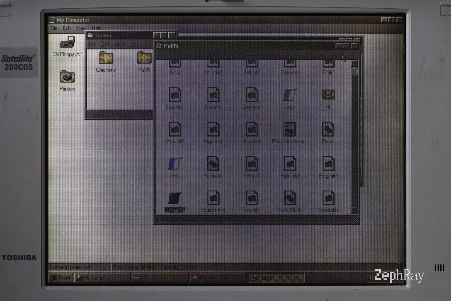Screen dimensions: 451x301
Task: Open View menu in My Computer window
Action: tap(81, 28)
